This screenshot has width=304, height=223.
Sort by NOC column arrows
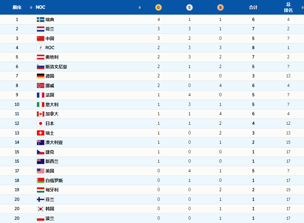pos(140,8)
